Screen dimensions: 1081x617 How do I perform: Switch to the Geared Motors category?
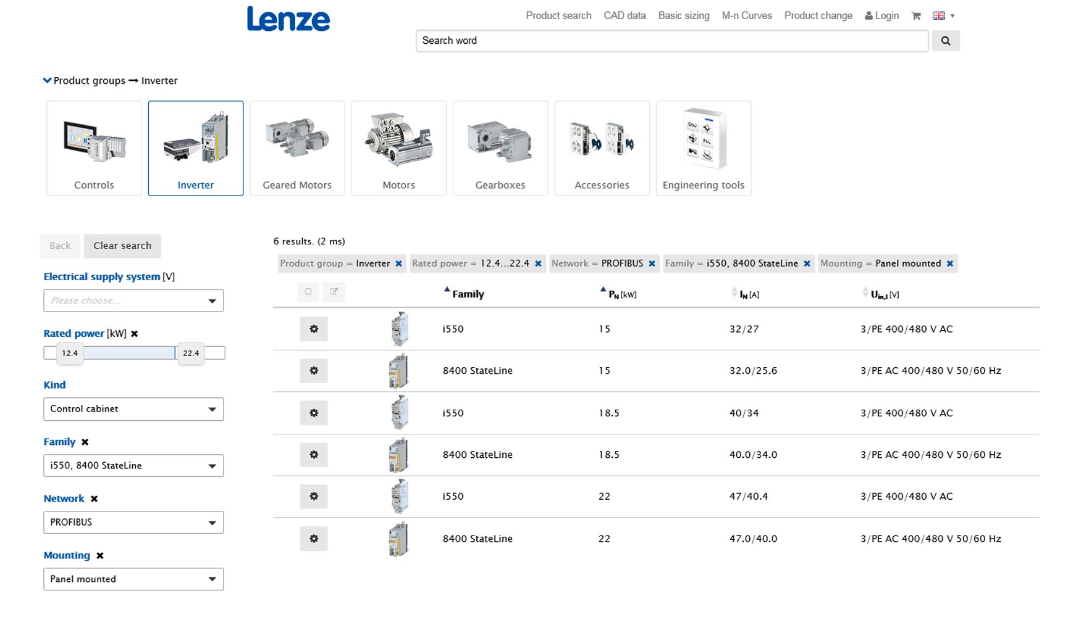tap(297, 148)
